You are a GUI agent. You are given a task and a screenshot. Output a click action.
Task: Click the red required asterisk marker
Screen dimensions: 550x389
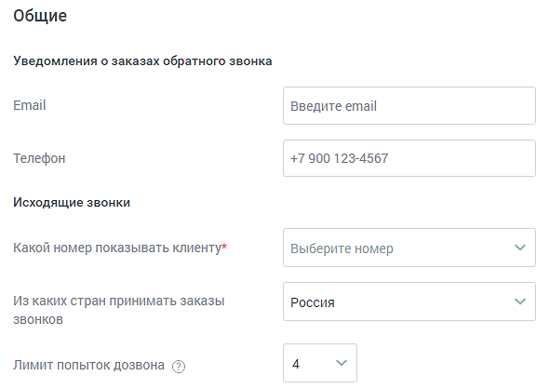[x=224, y=247]
